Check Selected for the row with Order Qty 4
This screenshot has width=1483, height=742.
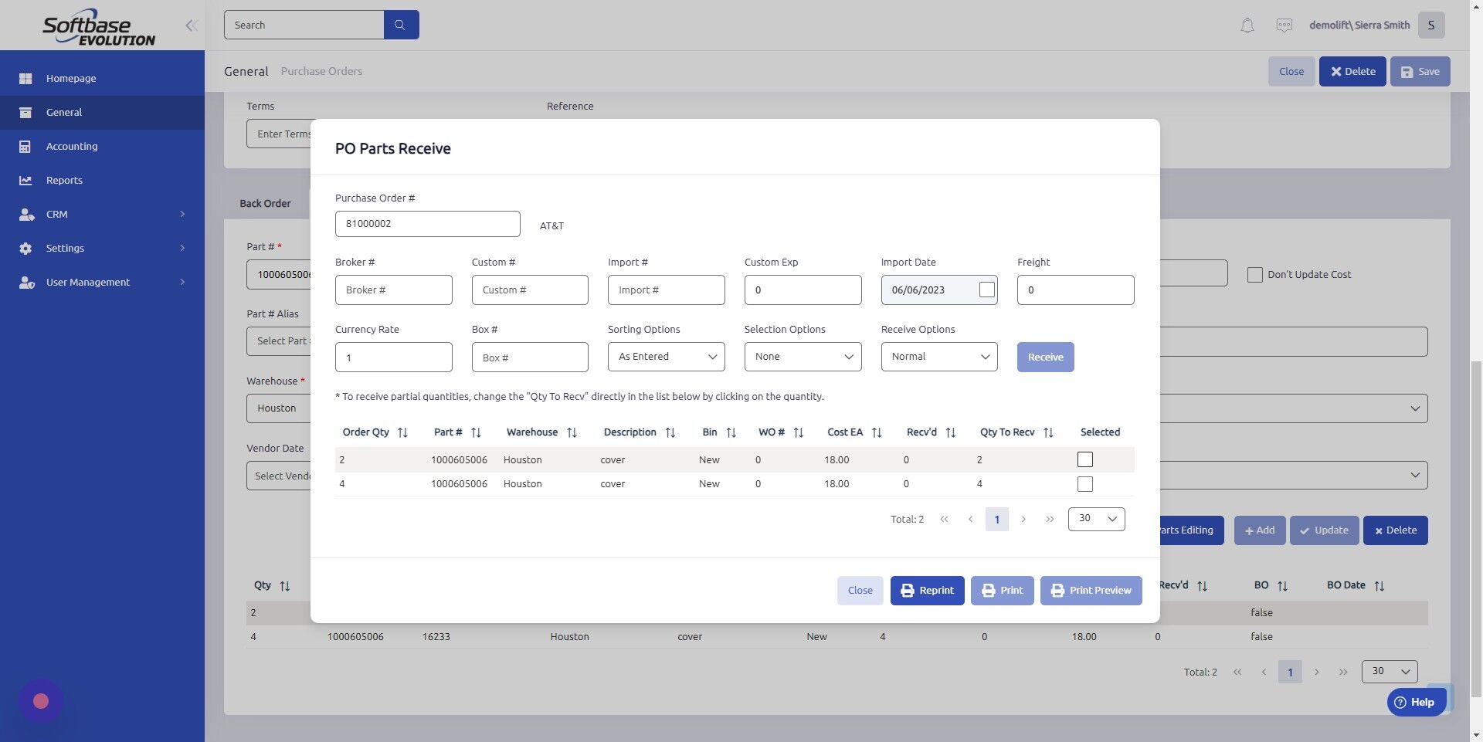click(1084, 484)
